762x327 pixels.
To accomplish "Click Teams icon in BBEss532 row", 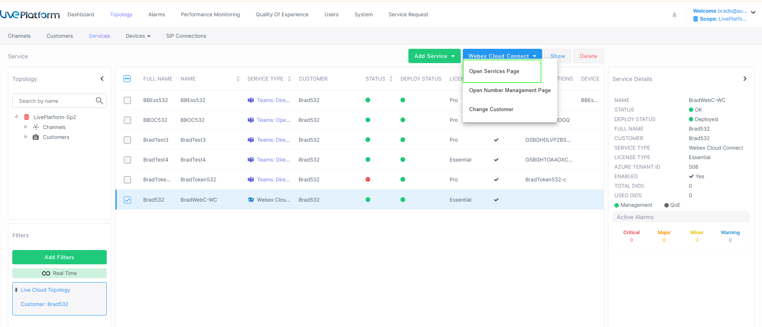I will click(x=251, y=100).
